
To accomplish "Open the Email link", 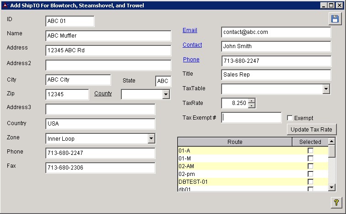I will coord(190,30).
